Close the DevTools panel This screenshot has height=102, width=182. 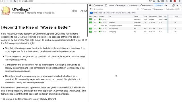tap(180, 5)
